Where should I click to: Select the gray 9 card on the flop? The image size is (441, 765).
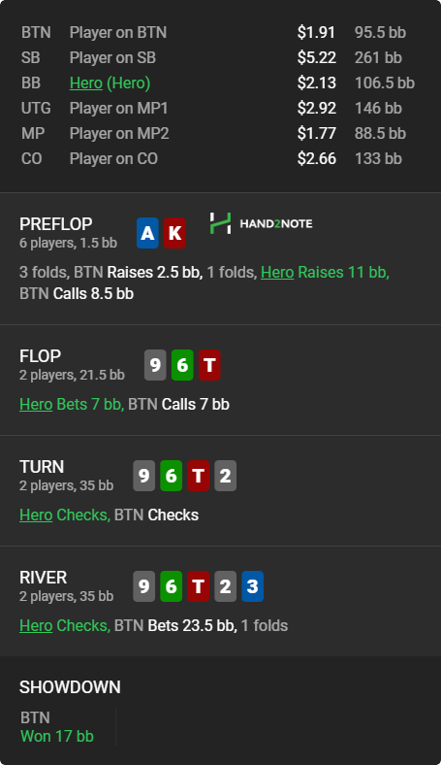[155, 365]
